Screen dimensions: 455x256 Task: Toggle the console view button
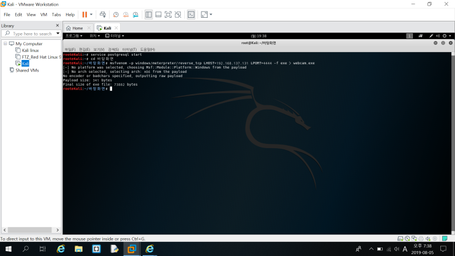click(191, 15)
